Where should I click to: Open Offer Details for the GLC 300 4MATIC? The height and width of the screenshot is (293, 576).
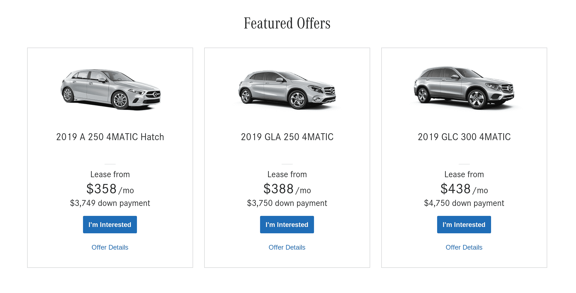click(464, 247)
